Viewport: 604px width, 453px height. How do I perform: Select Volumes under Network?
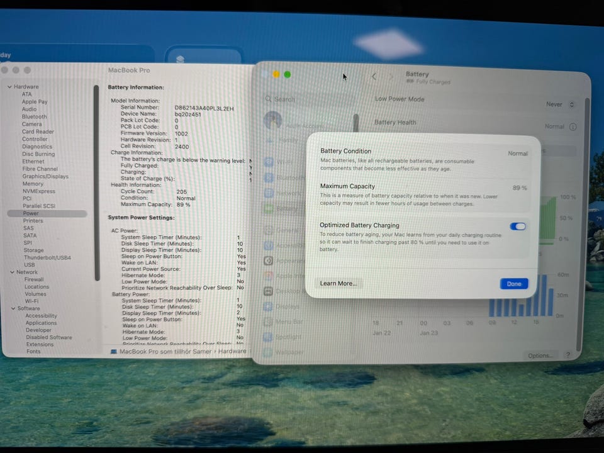pos(35,294)
